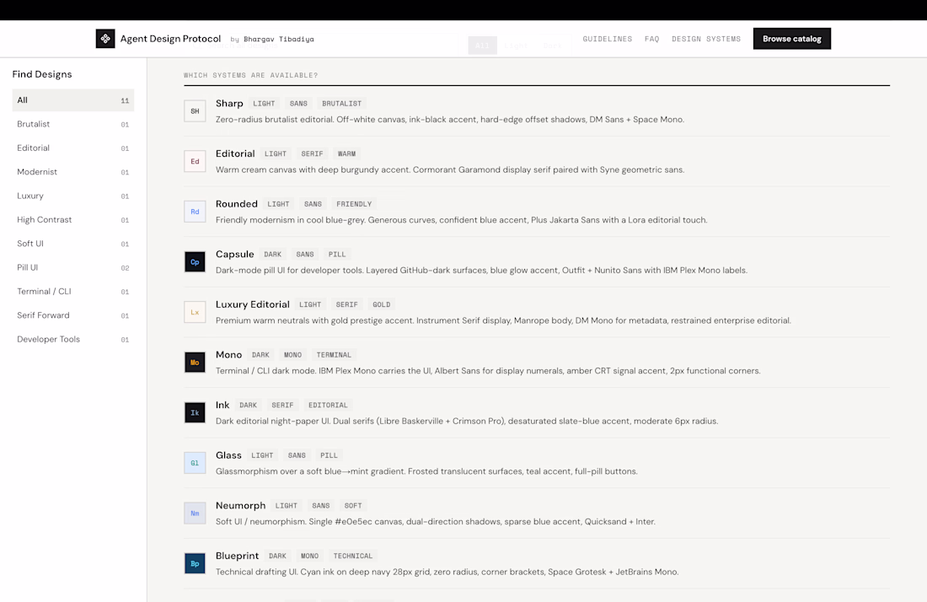Open the Sharp design system title
The image size is (927, 602).
point(229,104)
